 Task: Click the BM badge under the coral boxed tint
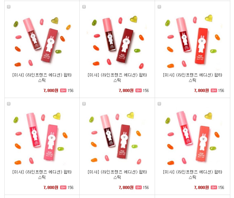214,187
